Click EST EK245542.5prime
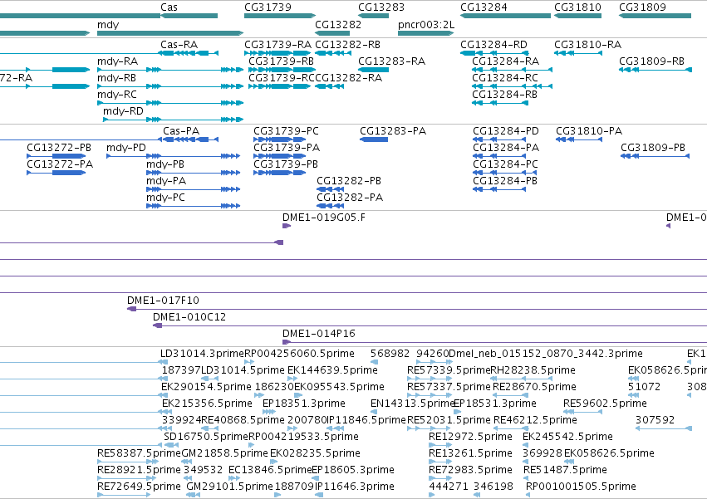 tap(567, 437)
